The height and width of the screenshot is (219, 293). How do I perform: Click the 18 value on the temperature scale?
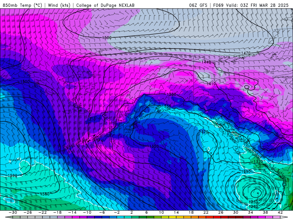click(191, 212)
